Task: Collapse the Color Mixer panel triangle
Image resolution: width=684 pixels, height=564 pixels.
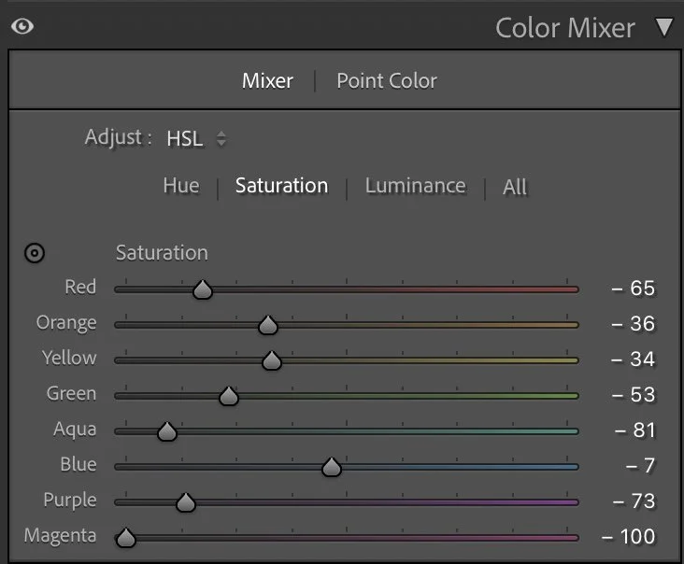Action: [664, 27]
